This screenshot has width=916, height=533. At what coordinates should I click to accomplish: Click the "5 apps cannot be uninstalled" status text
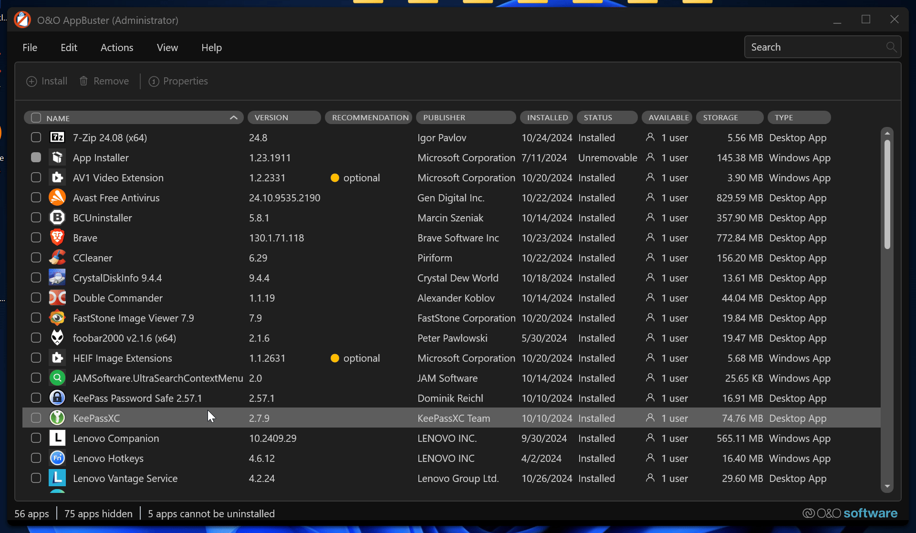click(x=211, y=513)
